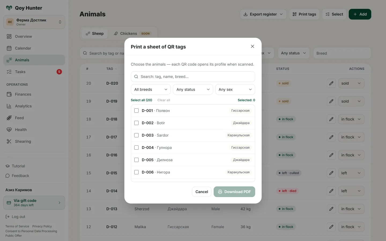Open Health via its heart icon
This screenshot has height=241, width=386.
(9, 130)
